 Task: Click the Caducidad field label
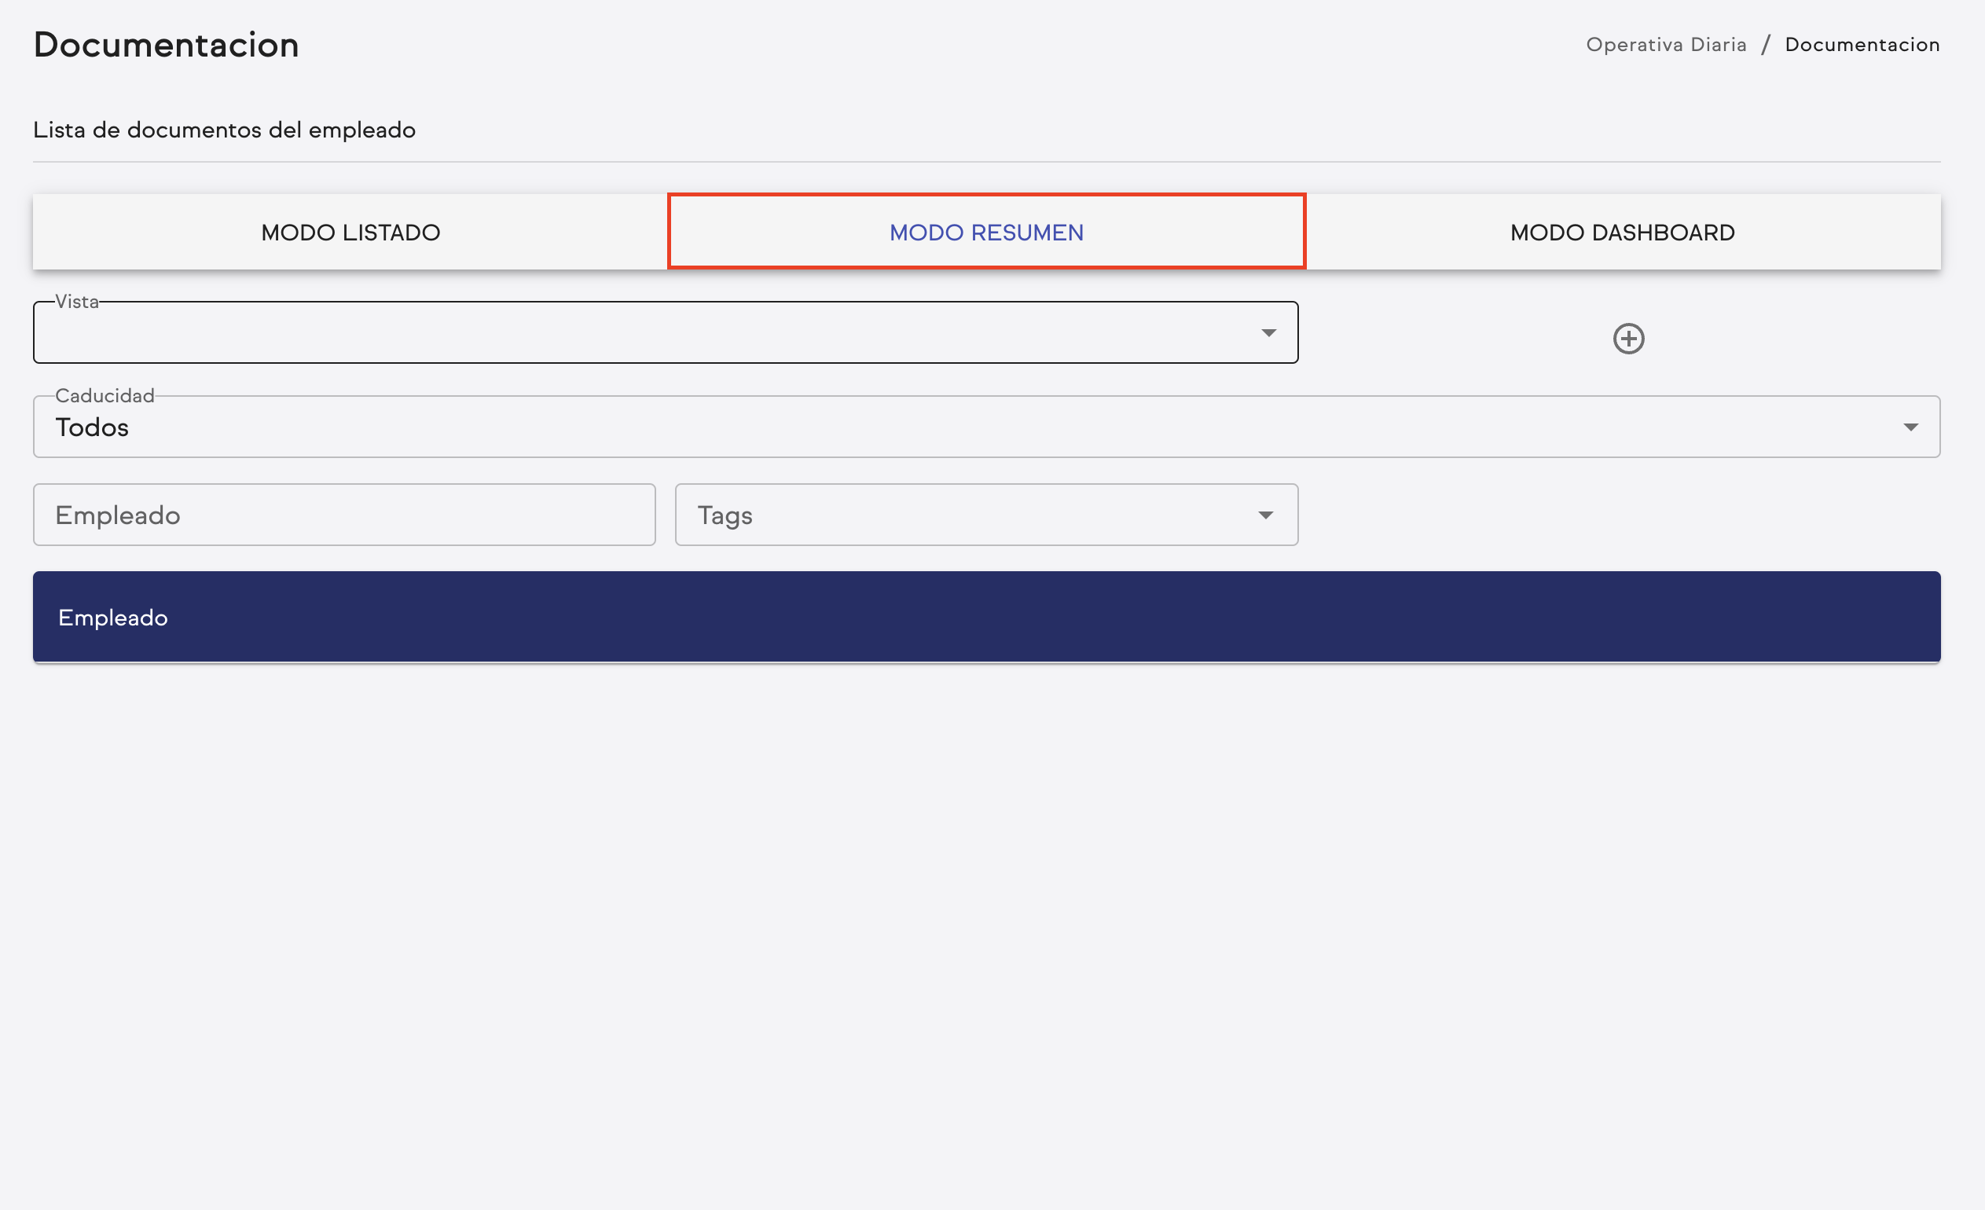[105, 395]
